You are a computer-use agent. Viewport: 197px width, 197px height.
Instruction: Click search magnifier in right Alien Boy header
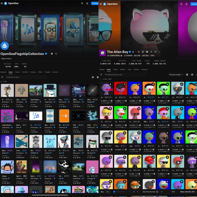tap(181, 4)
